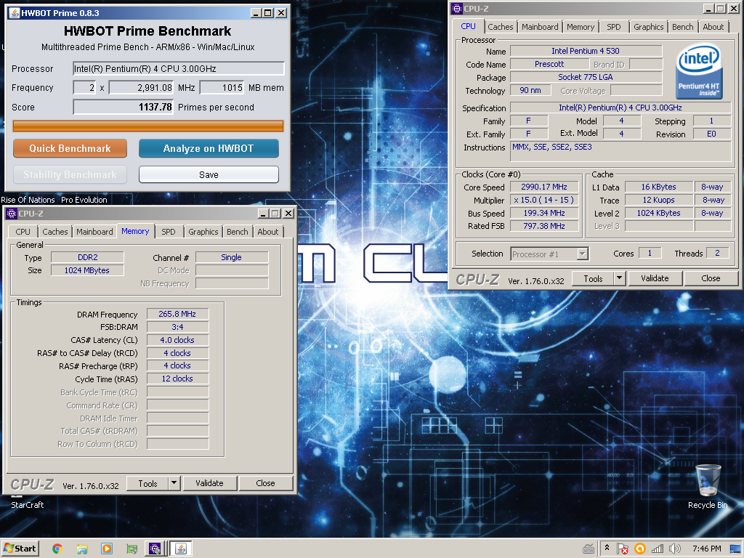Viewport: 744px width, 558px height.
Task: Click the top-right CPU-Z window title icon
Action: click(457, 9)
